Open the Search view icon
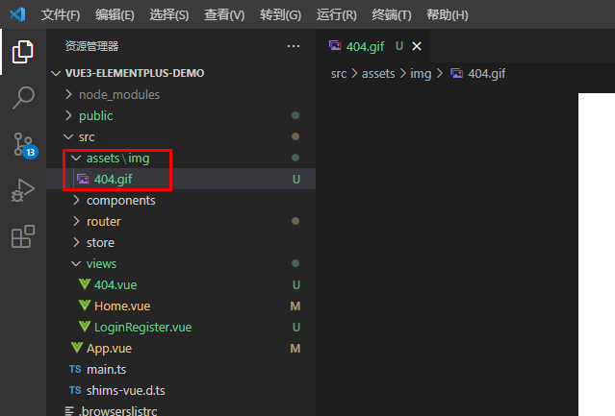The image size is (615, 416). pyautogui.click(x=23, y=98)
